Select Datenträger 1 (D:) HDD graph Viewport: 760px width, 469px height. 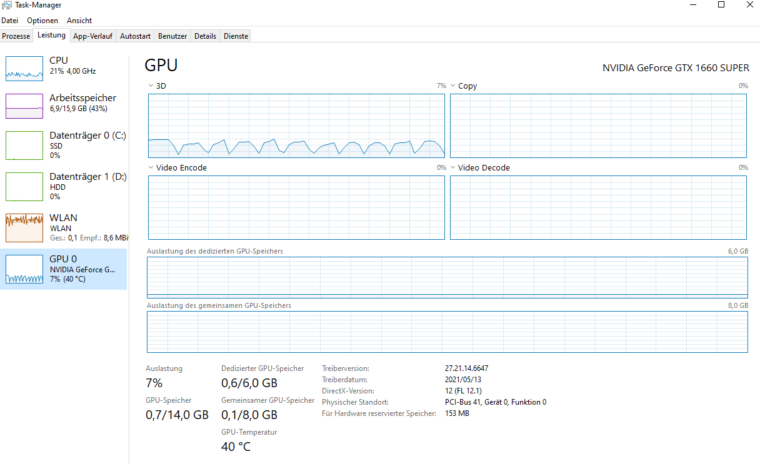point(24,186)
